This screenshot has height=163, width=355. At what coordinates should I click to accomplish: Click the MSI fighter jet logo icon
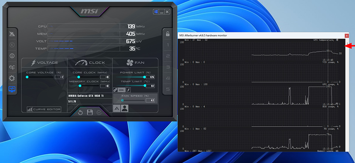pos(12,34)
